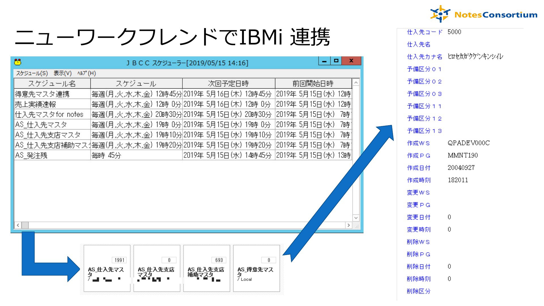This screenshot has height=306, width=544.
Task: Click the 作成ＰＧ value MMNT190
Action: [463, 156]
